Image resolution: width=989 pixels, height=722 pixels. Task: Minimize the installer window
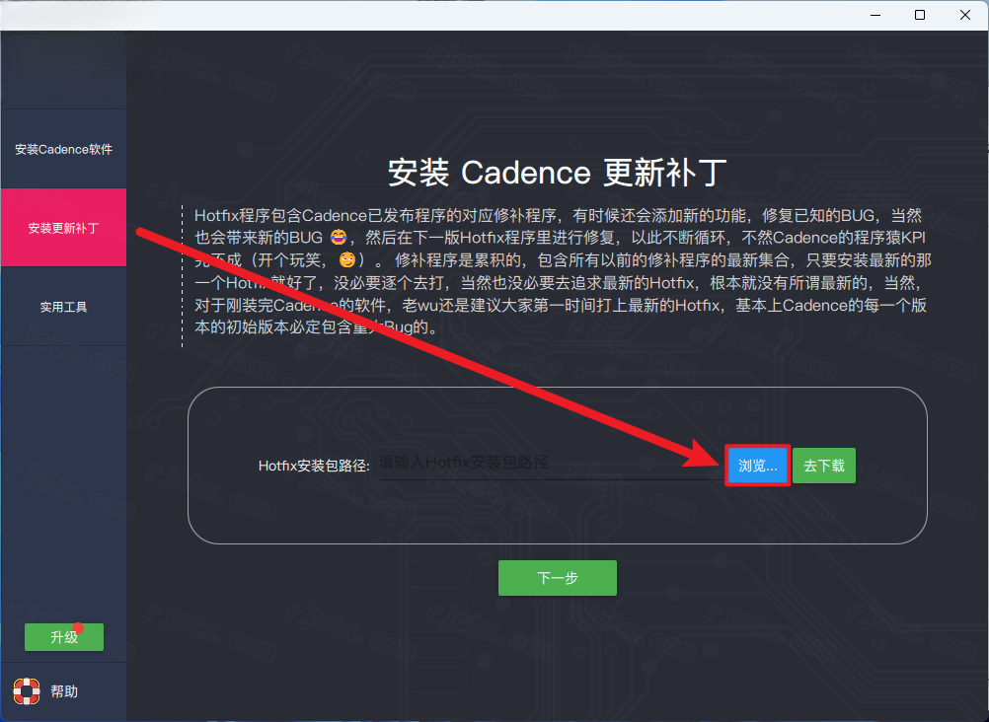875,15
